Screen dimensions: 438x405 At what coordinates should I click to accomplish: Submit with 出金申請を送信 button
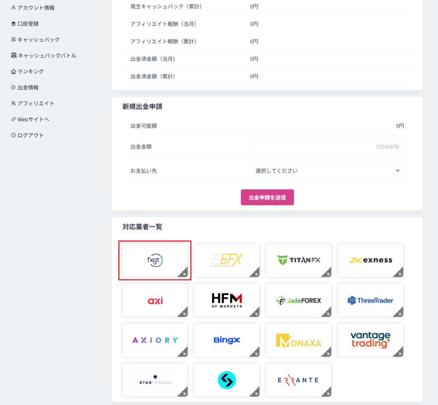[x=267, y=198]
